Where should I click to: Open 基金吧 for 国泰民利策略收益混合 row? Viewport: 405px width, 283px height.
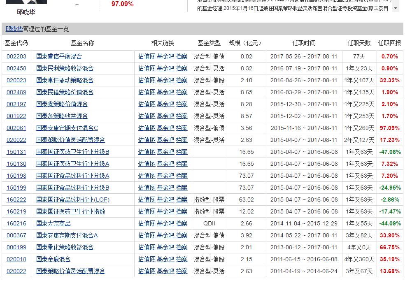165,68
